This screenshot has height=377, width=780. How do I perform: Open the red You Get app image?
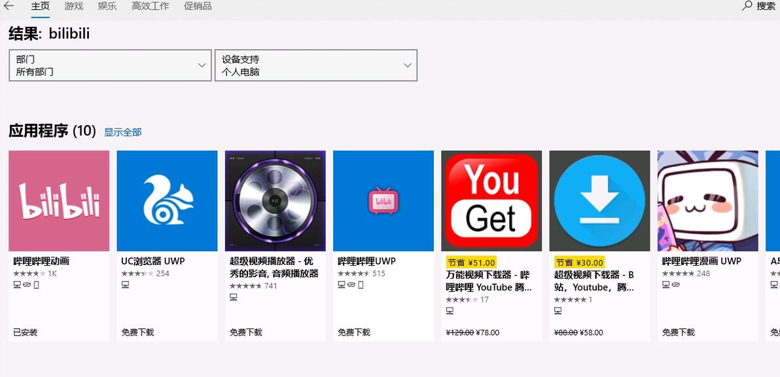pyautogui.click(x=491, y=201)
